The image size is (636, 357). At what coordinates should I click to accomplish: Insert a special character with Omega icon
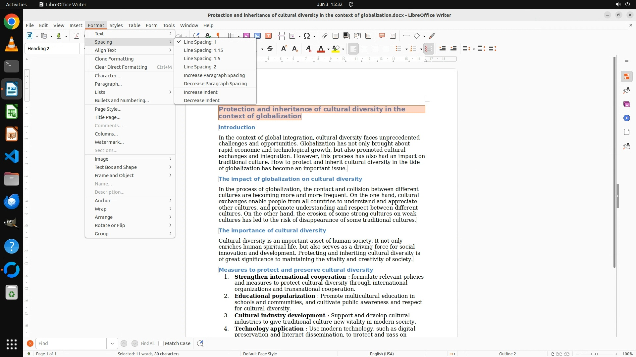[x=307, y=36]
